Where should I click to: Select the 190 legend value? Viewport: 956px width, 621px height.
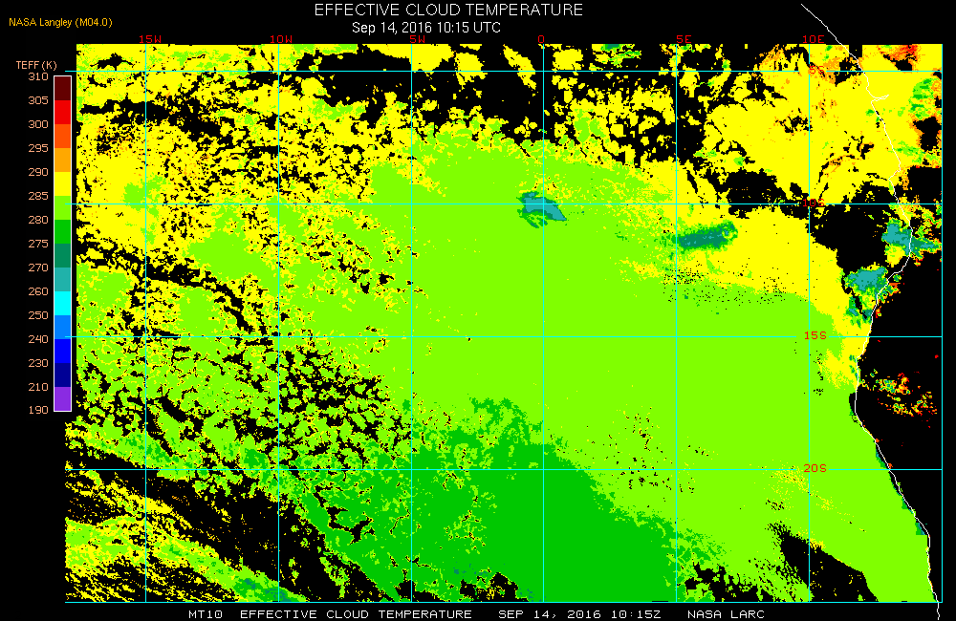(38, 410)
